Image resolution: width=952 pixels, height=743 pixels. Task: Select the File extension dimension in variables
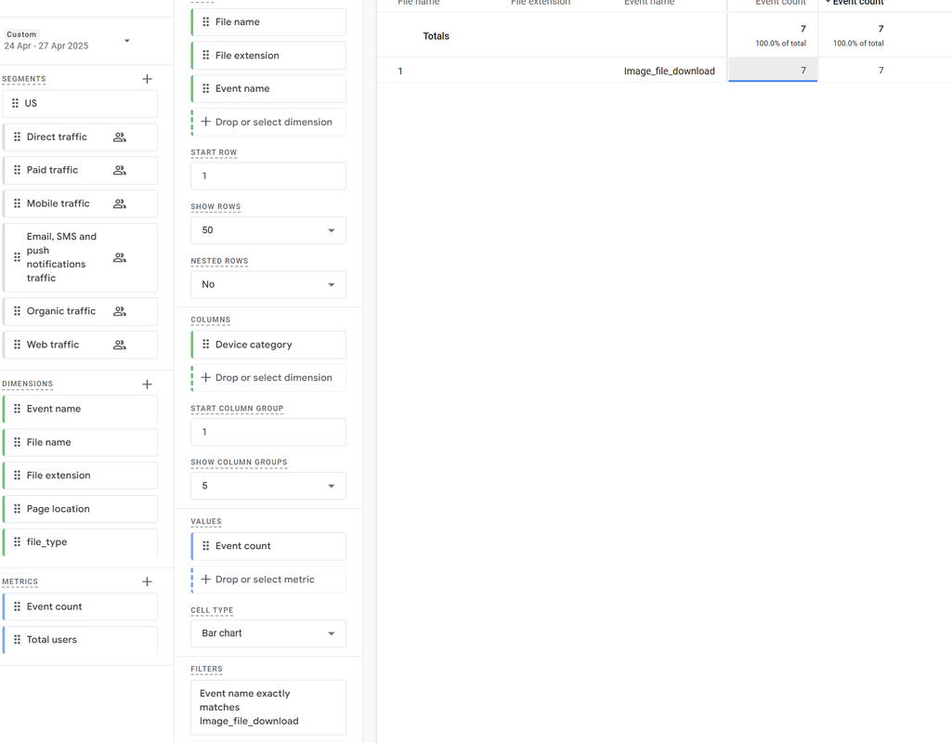point(80,476)
